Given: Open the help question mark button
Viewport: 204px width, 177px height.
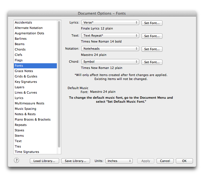Looking at the screenshot, I should tap(16, 160).
